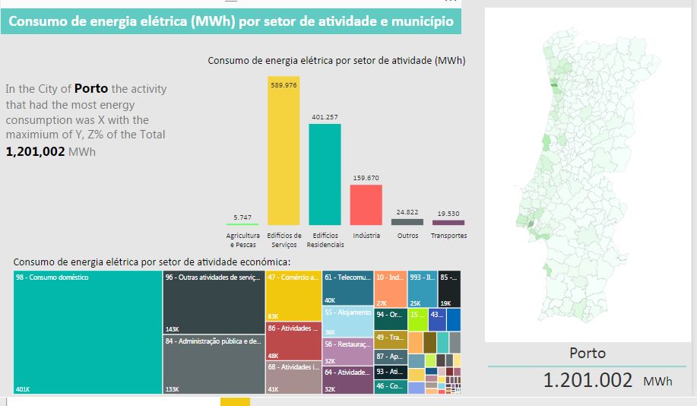Select the purple Transportes bar

pos(448,222)
